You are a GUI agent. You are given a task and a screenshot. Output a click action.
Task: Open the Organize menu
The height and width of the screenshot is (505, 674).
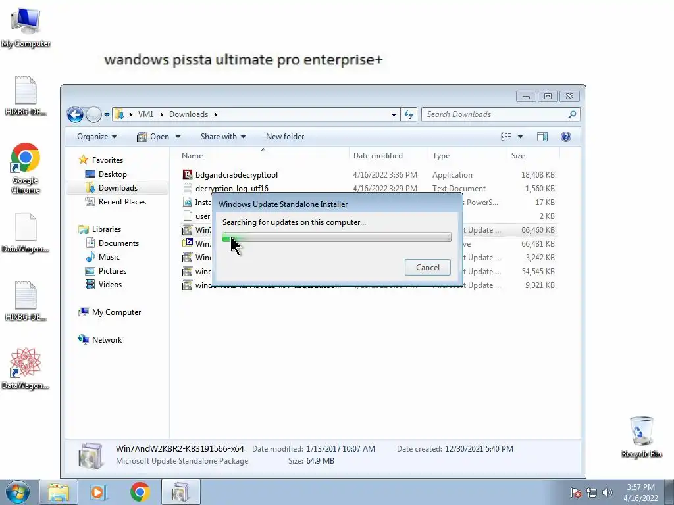97,137
